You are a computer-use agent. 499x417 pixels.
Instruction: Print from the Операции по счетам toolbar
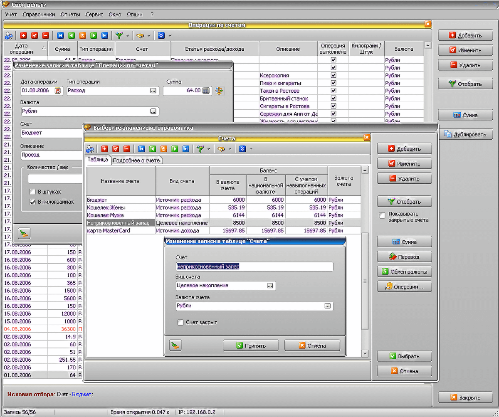[9, 36]
